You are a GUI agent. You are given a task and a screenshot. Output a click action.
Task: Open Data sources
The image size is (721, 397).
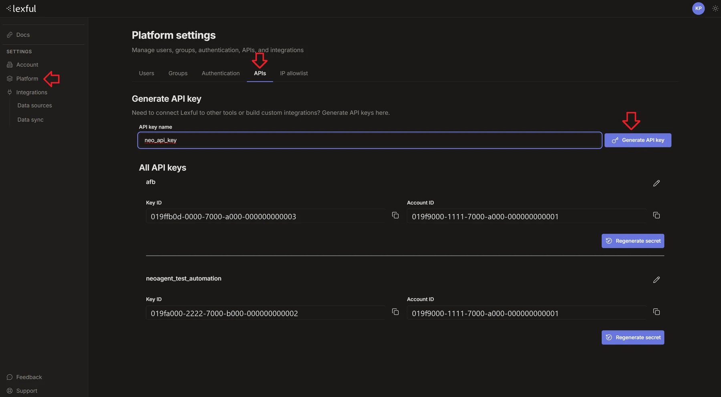coord(34,105)
